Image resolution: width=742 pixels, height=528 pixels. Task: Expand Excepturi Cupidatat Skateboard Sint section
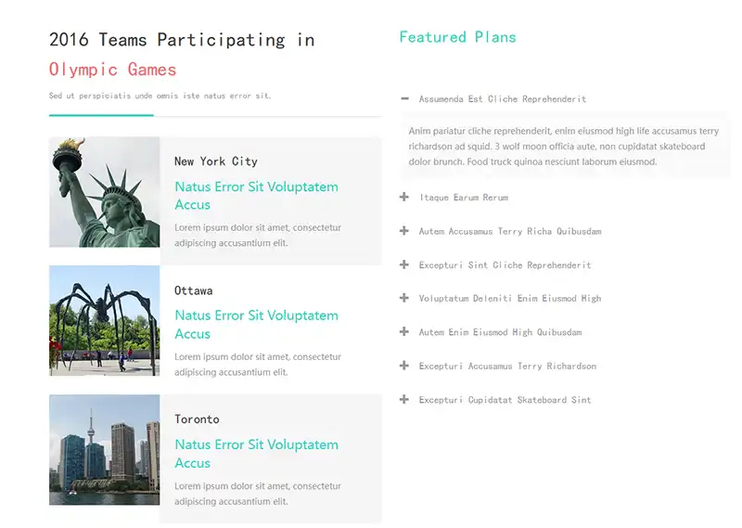[x=505, y=400]
